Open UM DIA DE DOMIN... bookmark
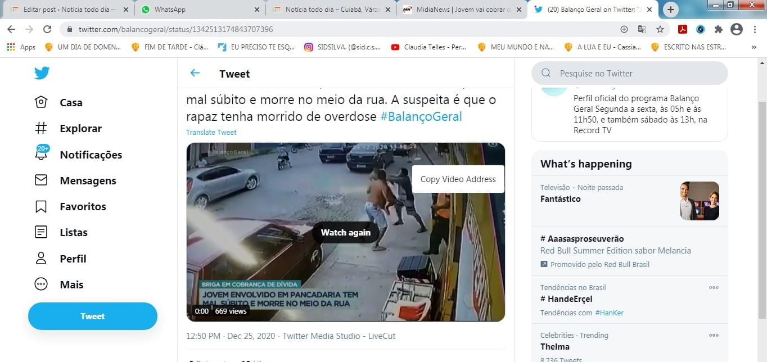767x362 pixels. click(83, 47)
